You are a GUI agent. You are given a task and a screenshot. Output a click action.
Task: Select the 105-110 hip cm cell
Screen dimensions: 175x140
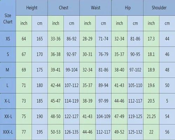click(135, 85)
